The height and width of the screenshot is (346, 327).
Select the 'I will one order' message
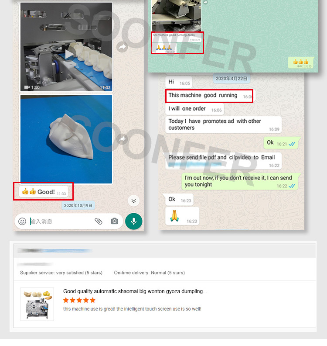click(x=194, y=109)
